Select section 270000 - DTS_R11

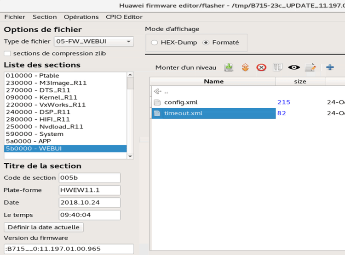point(65,90)
